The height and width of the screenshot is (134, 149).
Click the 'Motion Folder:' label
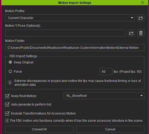15,41
